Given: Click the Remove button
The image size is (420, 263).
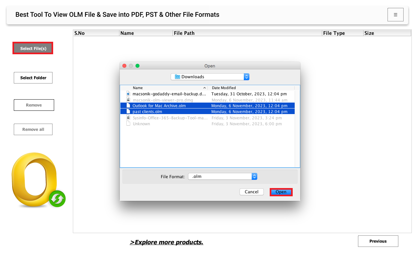Looking at the screenshot, I should click(34, 105).
